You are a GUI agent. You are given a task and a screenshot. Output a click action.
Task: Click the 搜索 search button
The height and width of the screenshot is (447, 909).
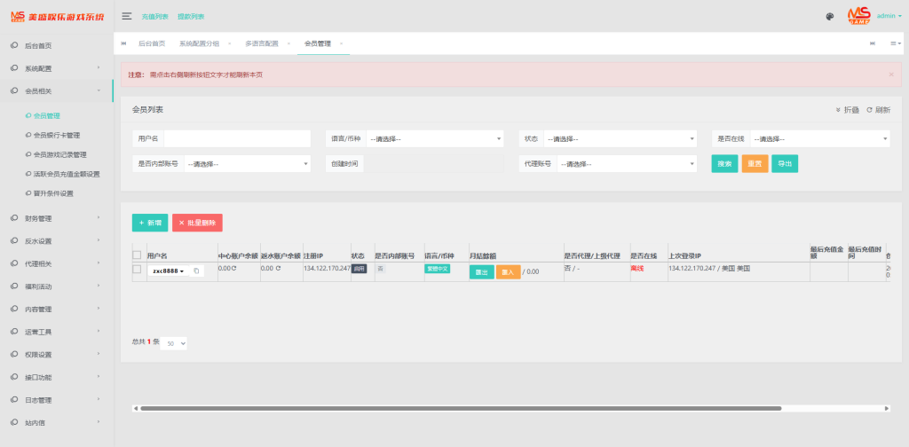724,164
